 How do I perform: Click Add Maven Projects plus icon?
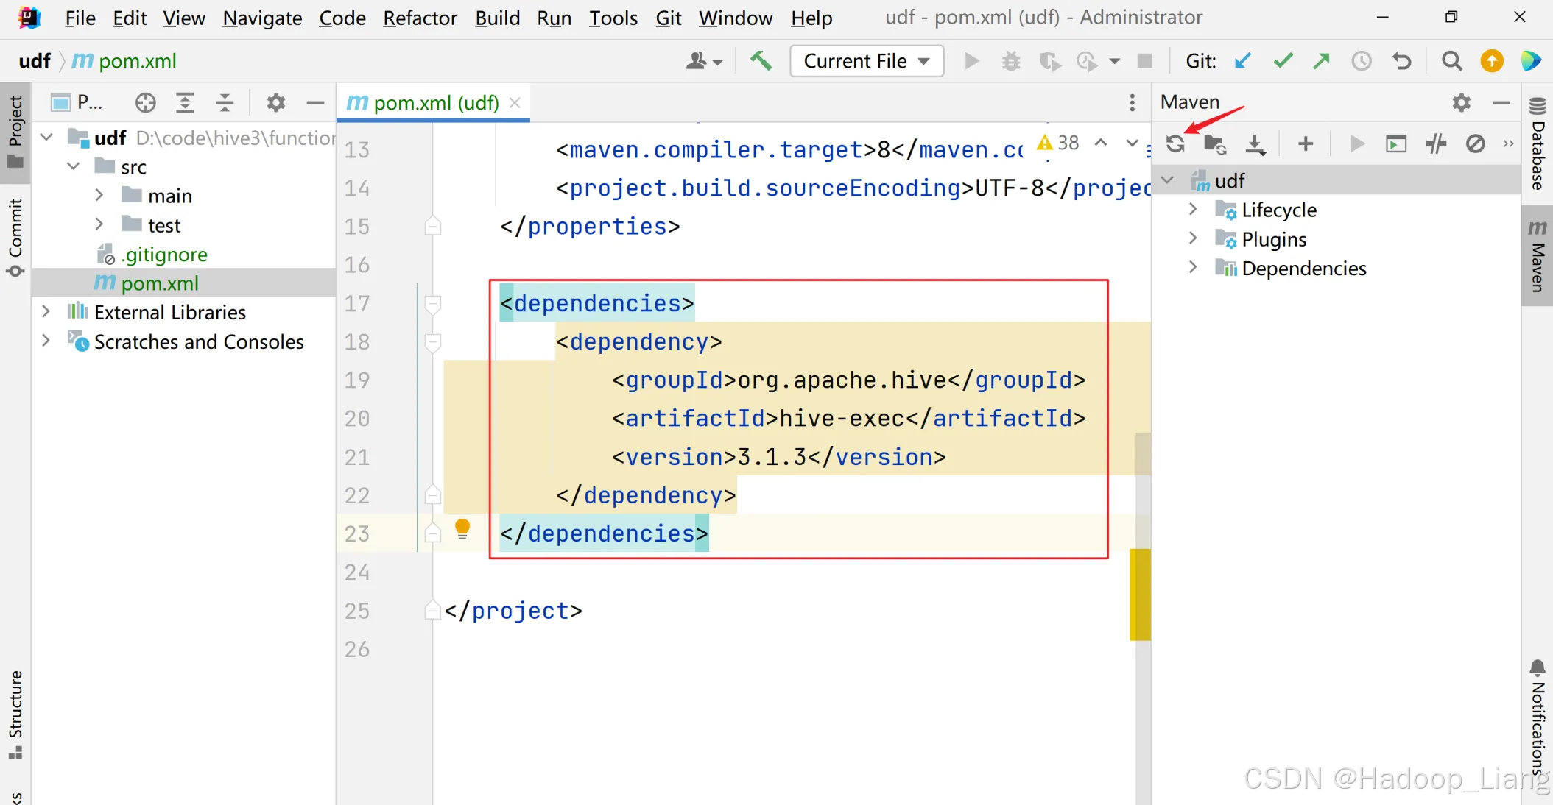coord(1306,143)
